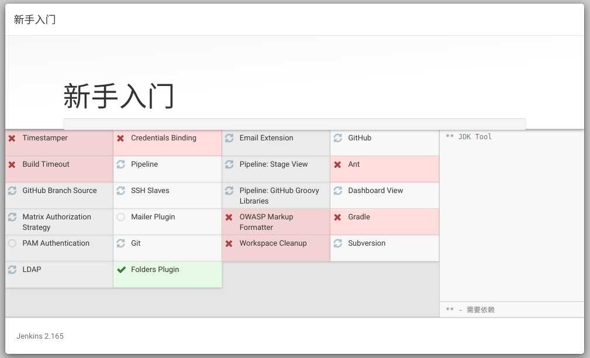
Task: Click the failed X icon beside Build Timeout
Action: 12,164
